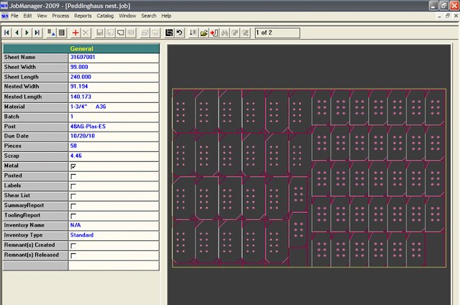Click the undo arrow toolbar icon

(179, 33)
